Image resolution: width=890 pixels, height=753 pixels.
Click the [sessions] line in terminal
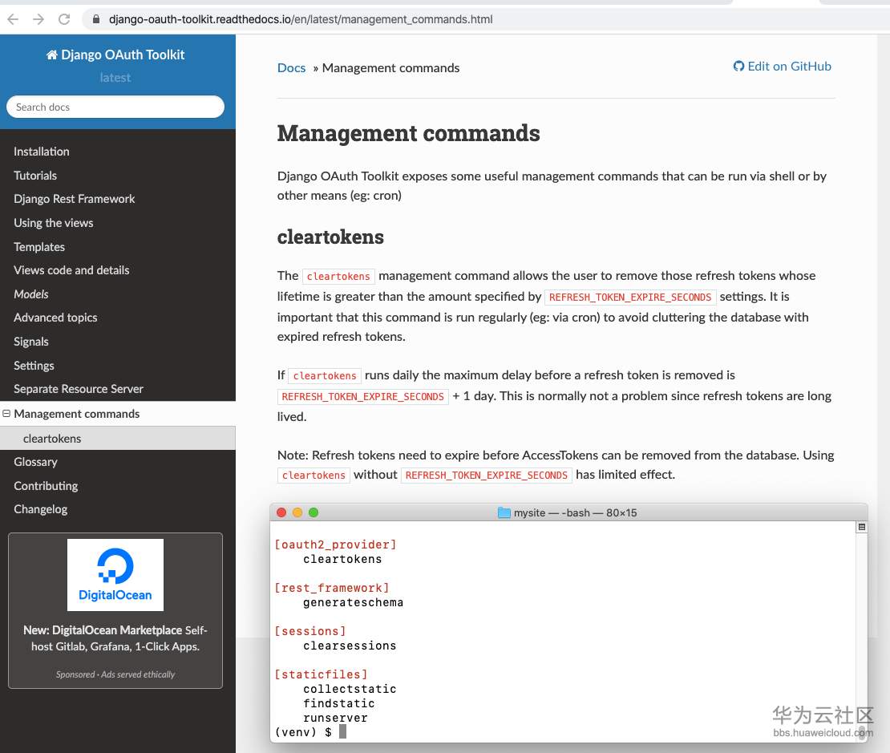(x=310, y=631)
